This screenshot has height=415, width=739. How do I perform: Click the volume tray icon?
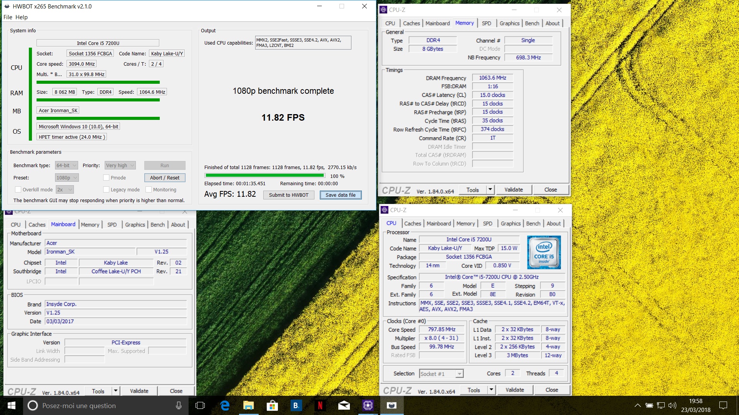point(672,405)
